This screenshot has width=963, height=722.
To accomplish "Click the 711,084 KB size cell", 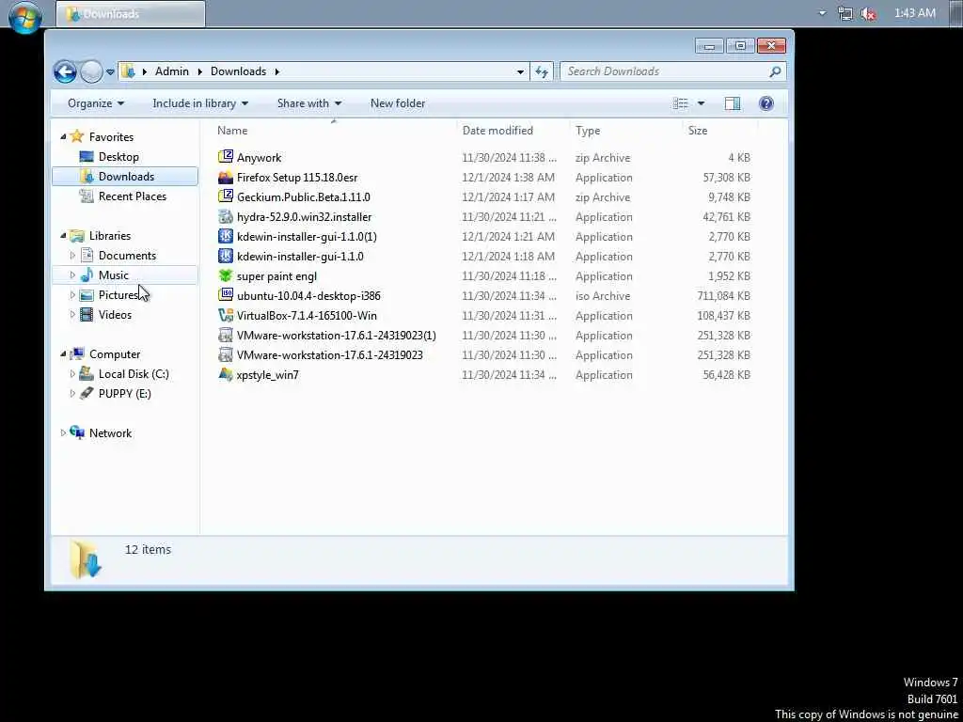I will pos(723,296).
